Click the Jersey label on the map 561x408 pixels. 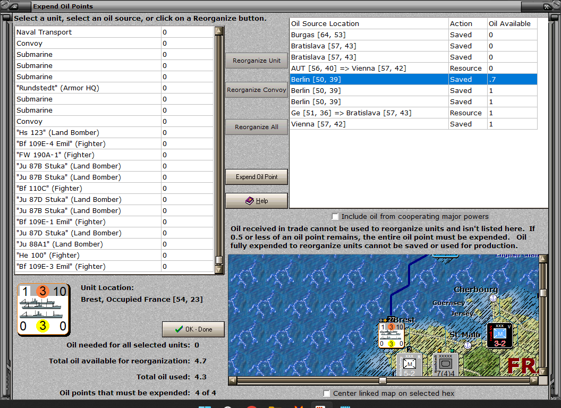462,313
